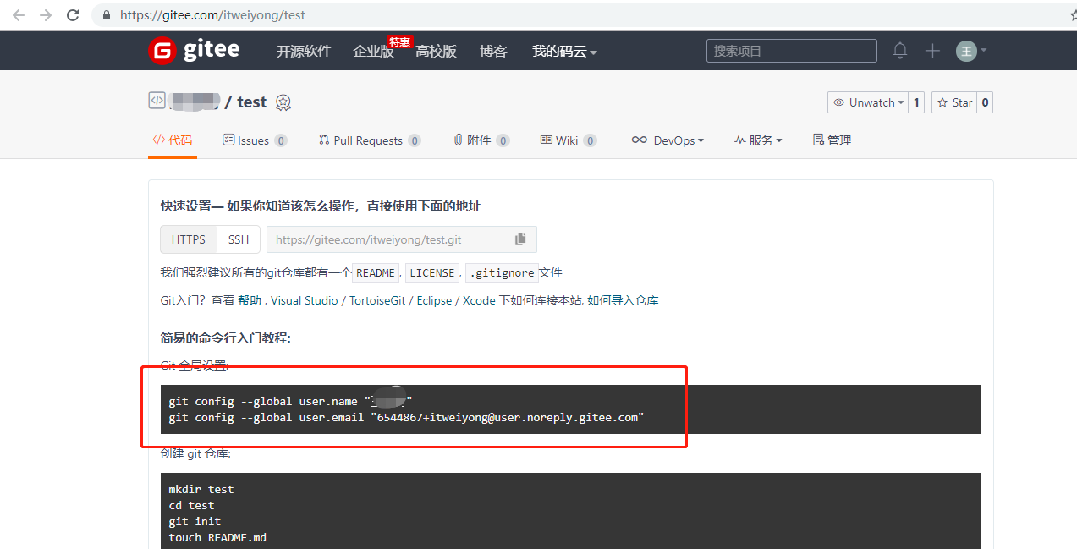Open the user avatar menu
The width and height of the screenshot is (1077, 549).
pyautogui.click(x=971, y=51)
